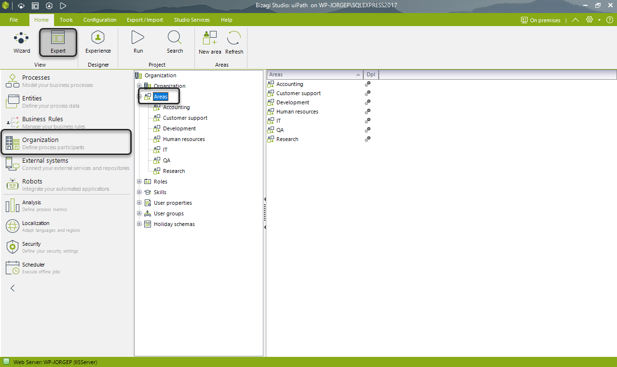Collapse the ribbon with the caret
The width and height of the screenshot is (617, 367).
coord(576,20)
